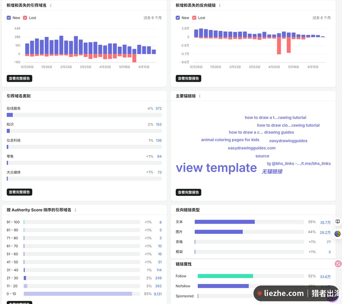Click 136 count for 信息科技
Viewport: 342px width, 304px height.
159,140
